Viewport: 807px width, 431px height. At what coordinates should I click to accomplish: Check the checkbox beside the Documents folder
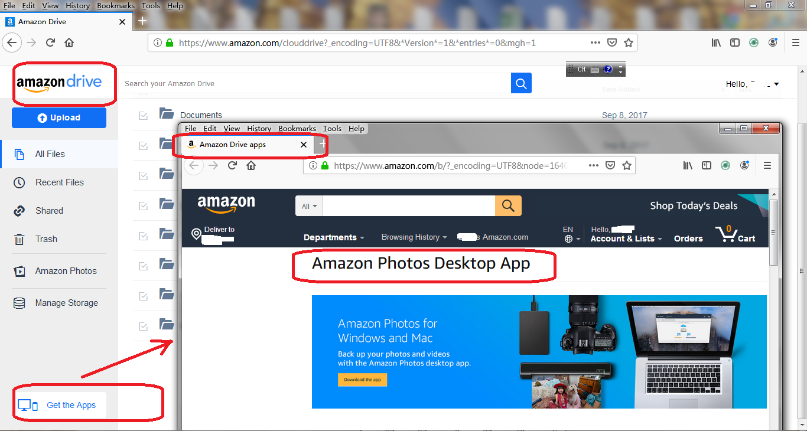click(142, 115)
